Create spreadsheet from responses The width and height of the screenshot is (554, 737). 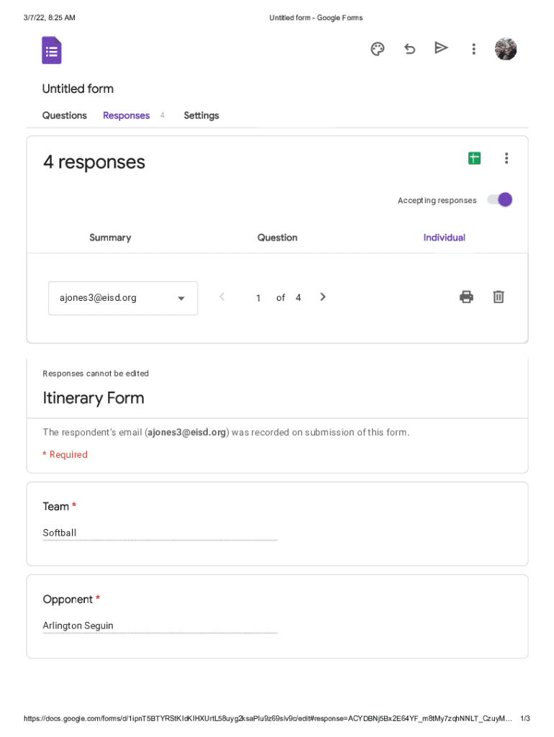point(474,158)
